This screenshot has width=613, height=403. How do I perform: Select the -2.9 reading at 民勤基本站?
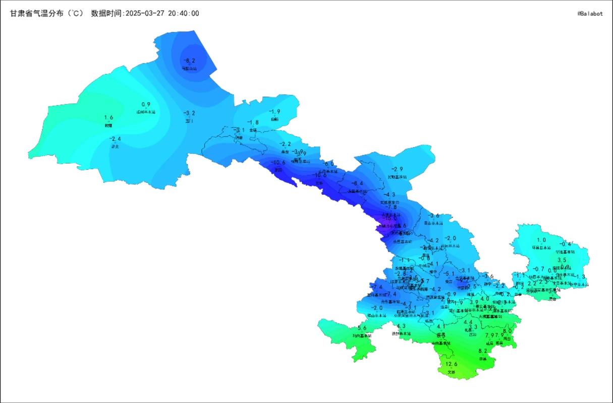[x=398, y=169]
